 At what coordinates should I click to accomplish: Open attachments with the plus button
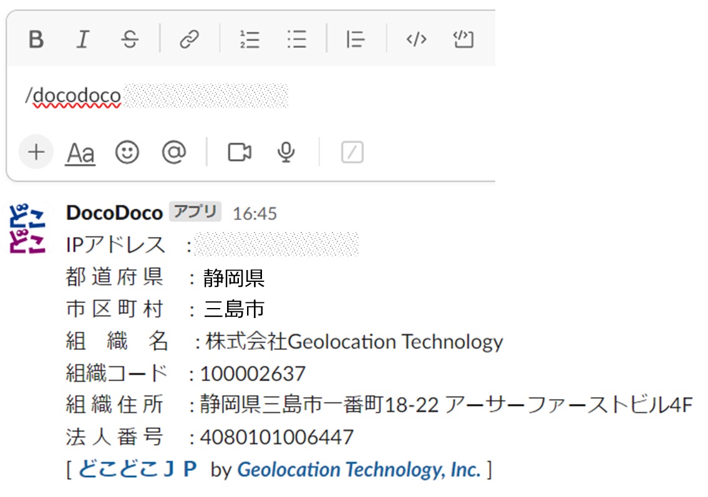click(x=36, y=152)
